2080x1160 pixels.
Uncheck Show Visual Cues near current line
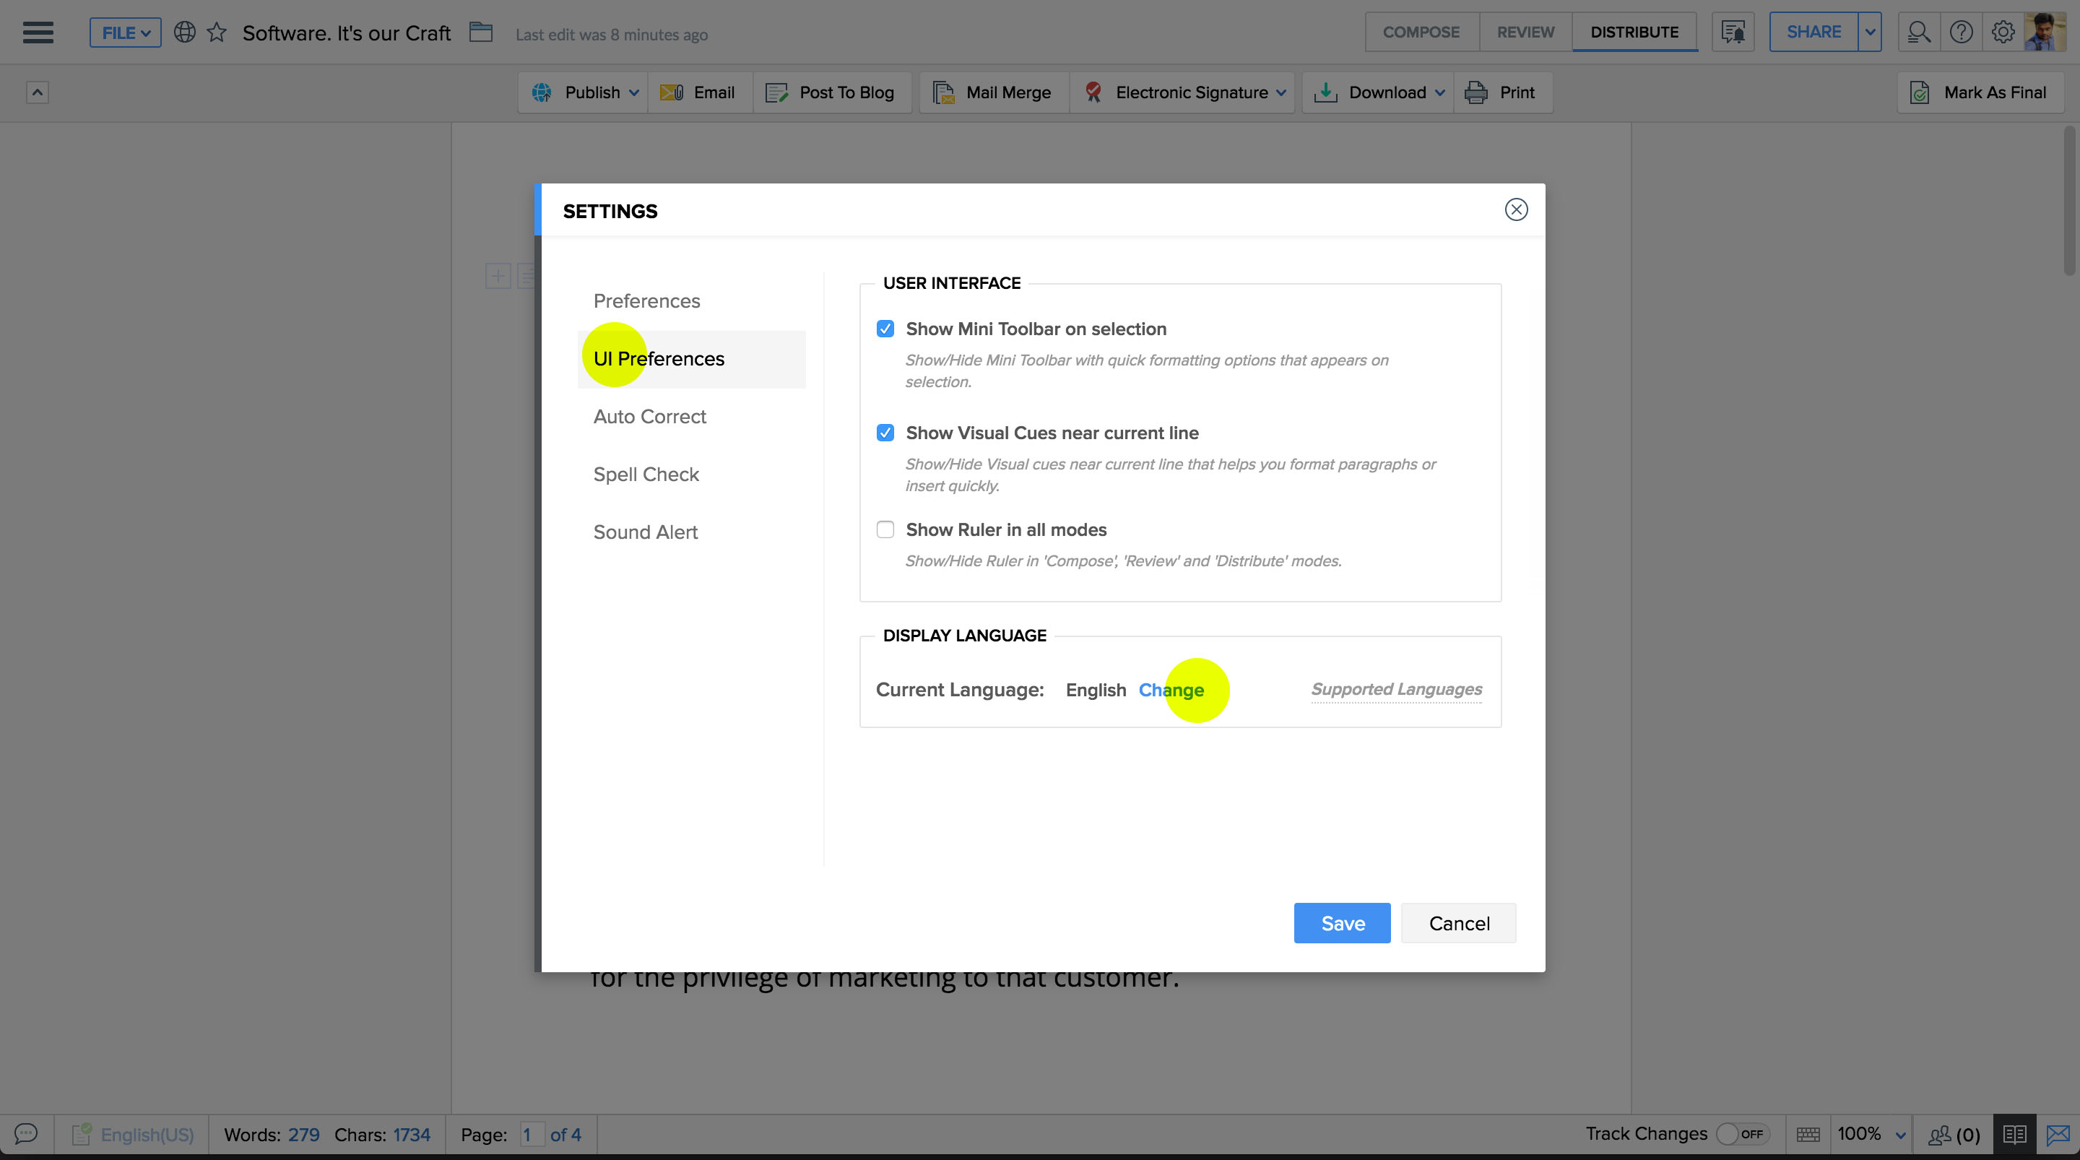pyautogui.click(x=885, y=433)
